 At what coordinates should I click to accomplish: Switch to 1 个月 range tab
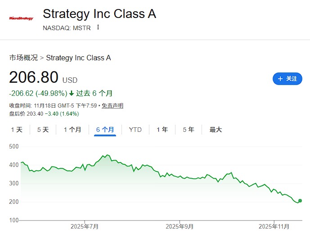point(72,130)
